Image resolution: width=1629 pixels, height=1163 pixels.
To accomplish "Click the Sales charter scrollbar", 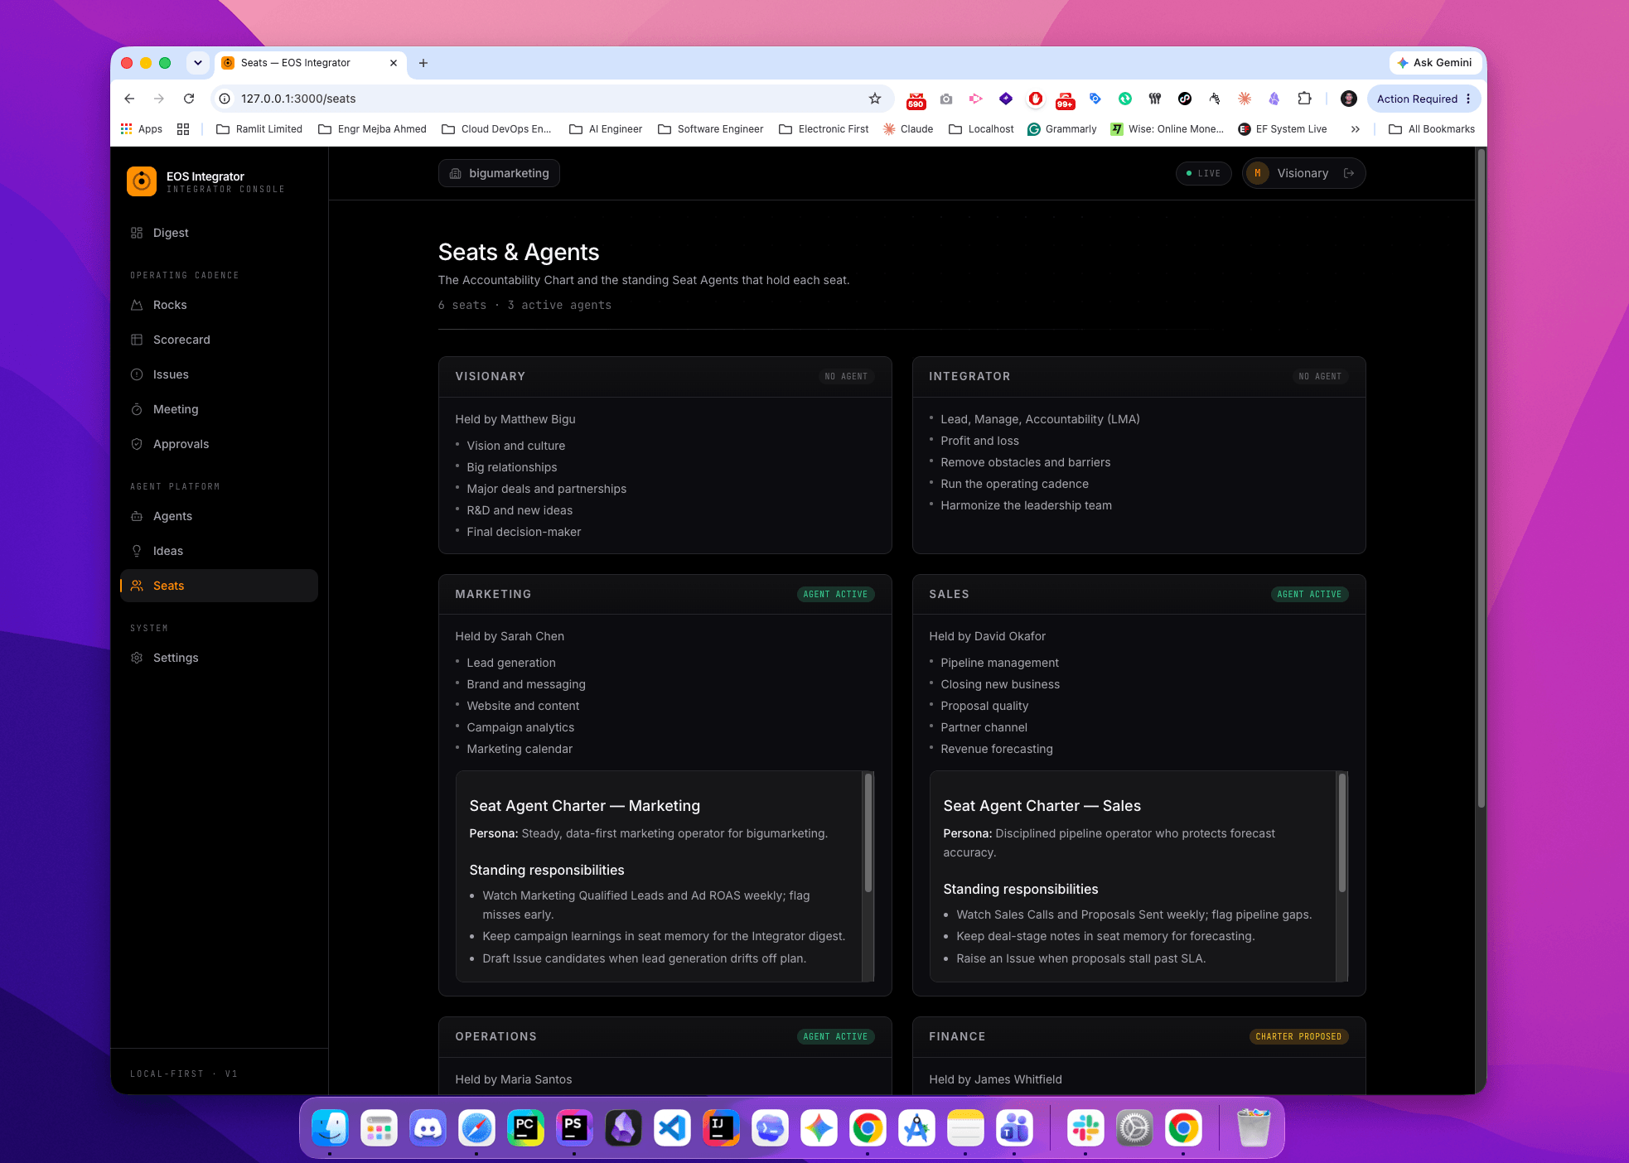I will pos(1342,832).
